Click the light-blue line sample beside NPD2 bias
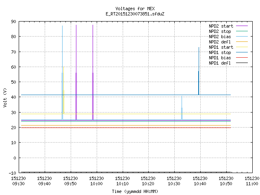 click(242, 36)
